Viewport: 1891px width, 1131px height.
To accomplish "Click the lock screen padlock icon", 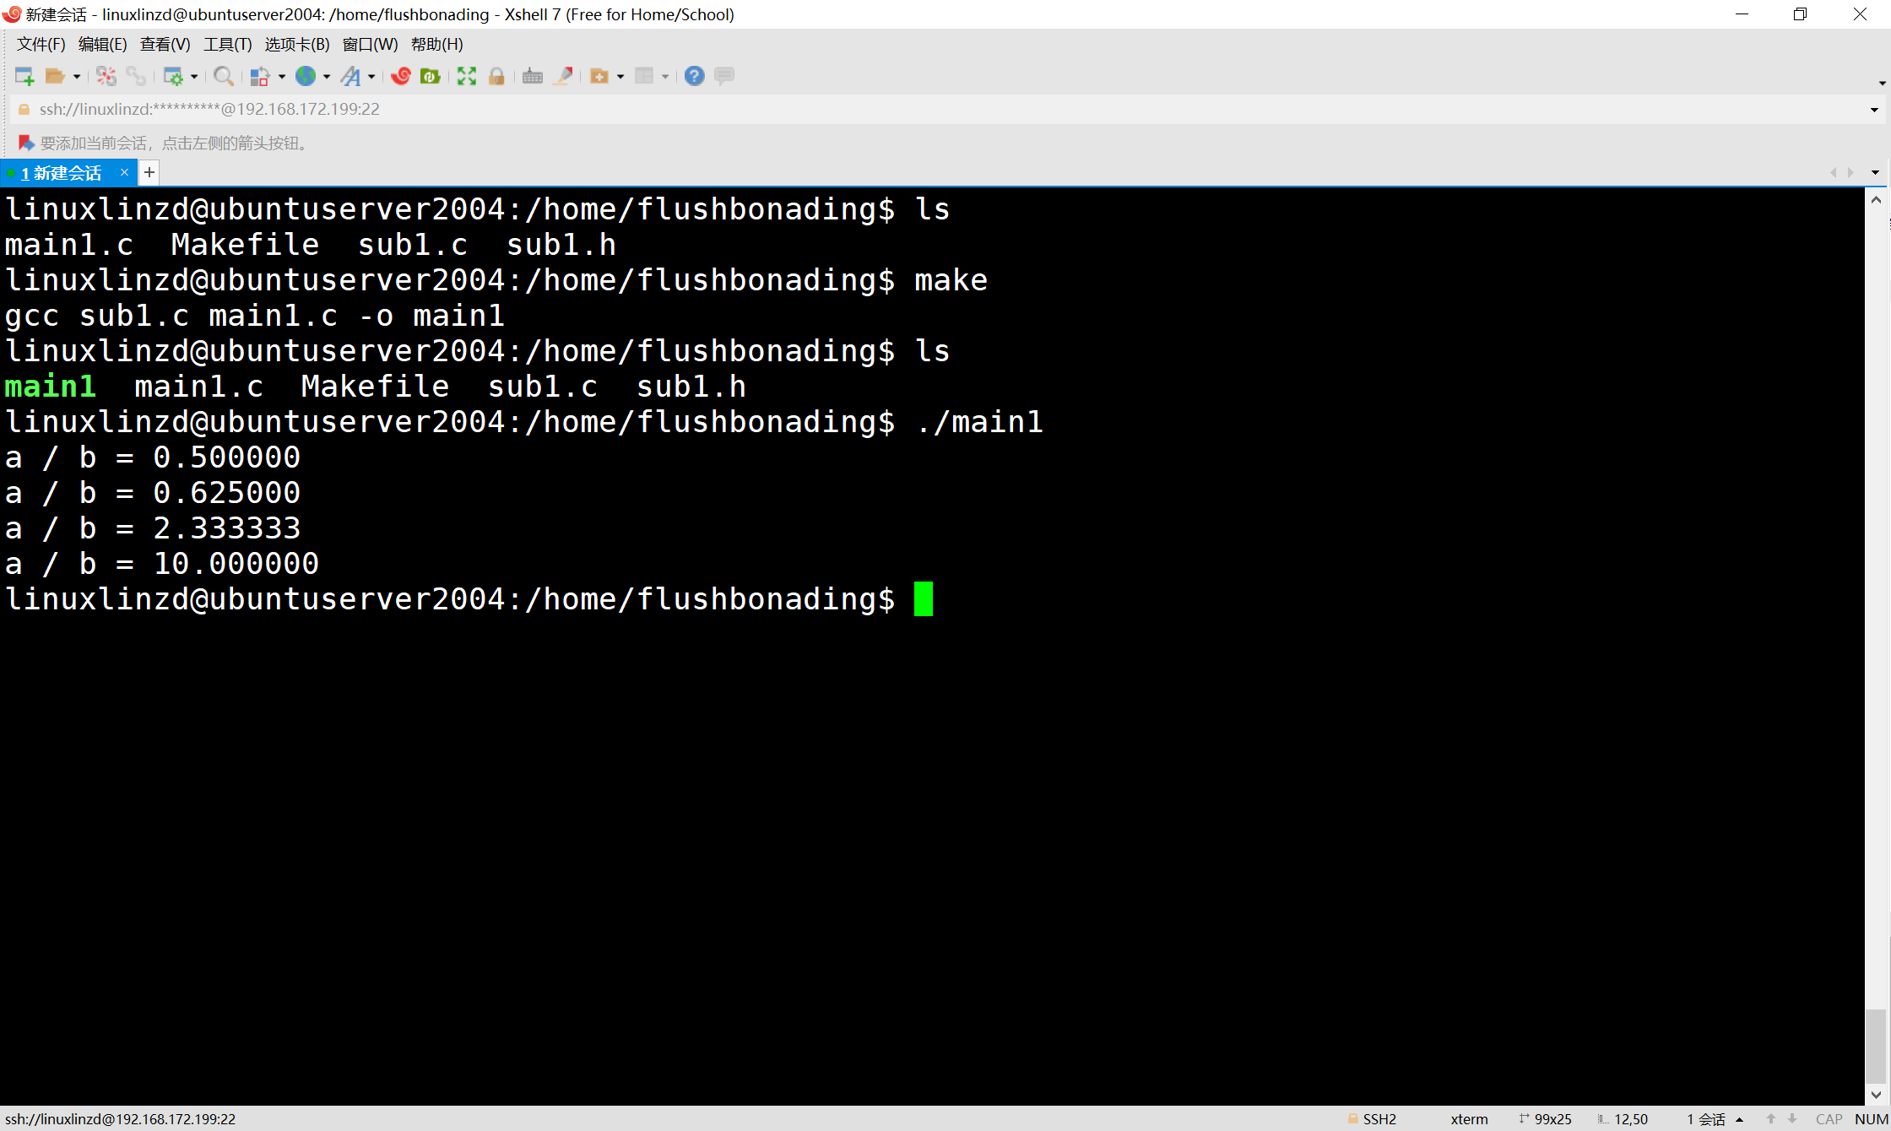I will pos(496,77).
